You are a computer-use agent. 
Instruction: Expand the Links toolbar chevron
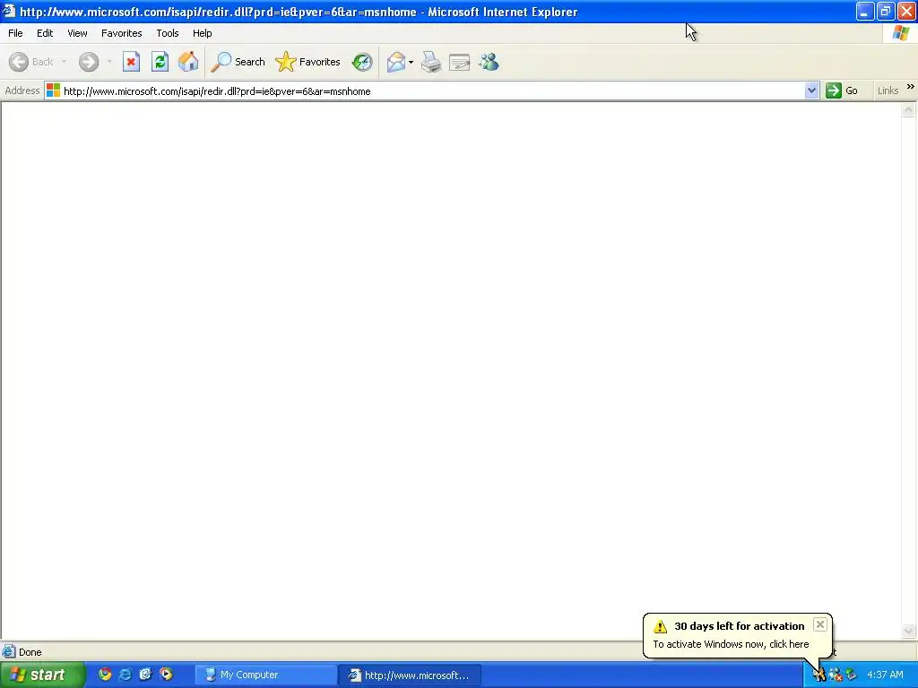[911, 87]
